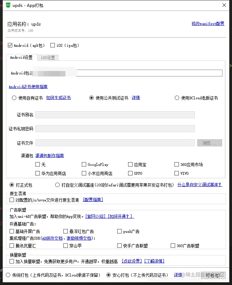Click the 浏览... browse button
The height and width of the screenshot is (285, 232).
tap(210, 143)
